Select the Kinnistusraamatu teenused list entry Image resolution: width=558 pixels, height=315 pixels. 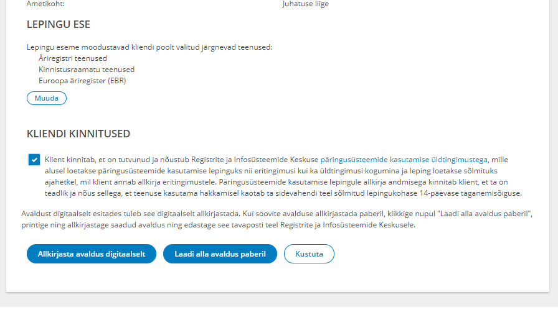(x=87, y=70)
